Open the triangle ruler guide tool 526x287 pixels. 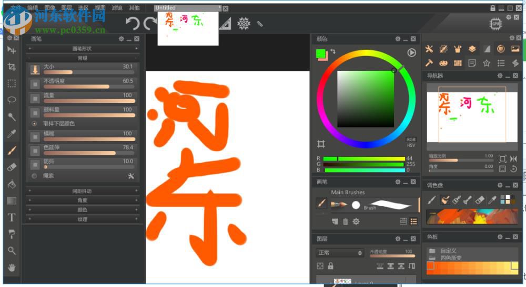(225, 24)
